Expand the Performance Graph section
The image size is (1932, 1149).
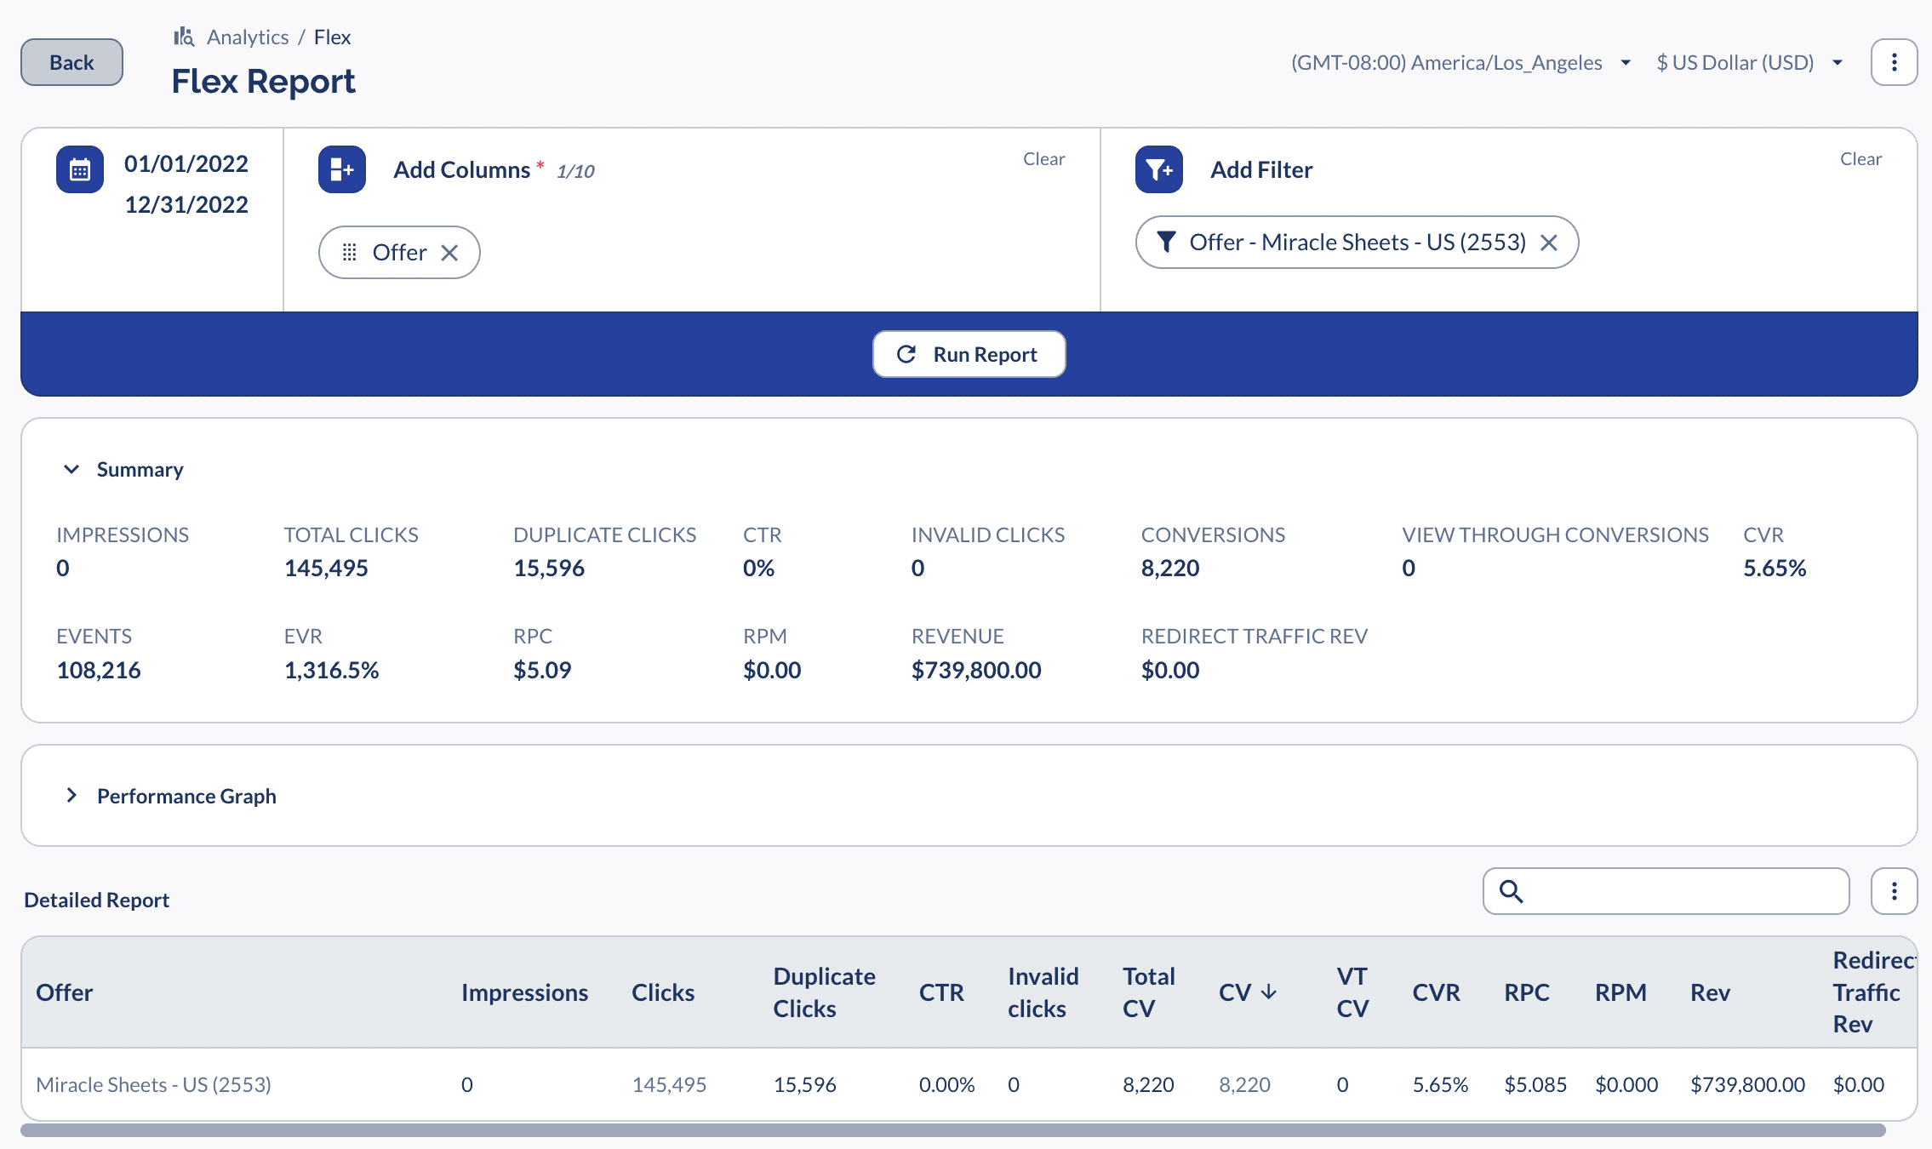pyautogui.click(x=71, y=796)
